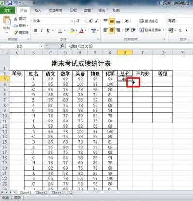Toggle underline formatting
The height and width of the screenshot is (201, 193).
click(x=48, y=30)
